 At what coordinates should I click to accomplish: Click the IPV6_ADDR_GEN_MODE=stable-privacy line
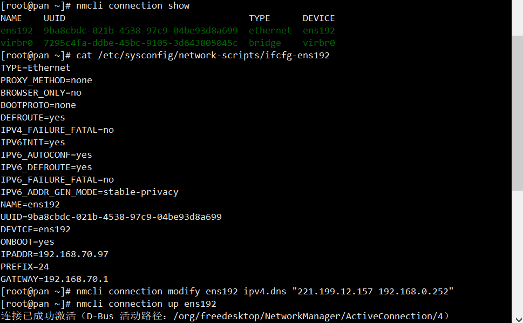[x=90, y=192]
